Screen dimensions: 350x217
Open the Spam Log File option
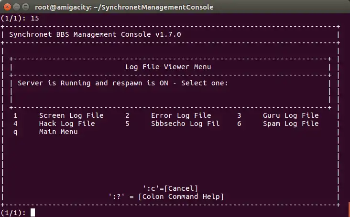[x=291, y=124]
